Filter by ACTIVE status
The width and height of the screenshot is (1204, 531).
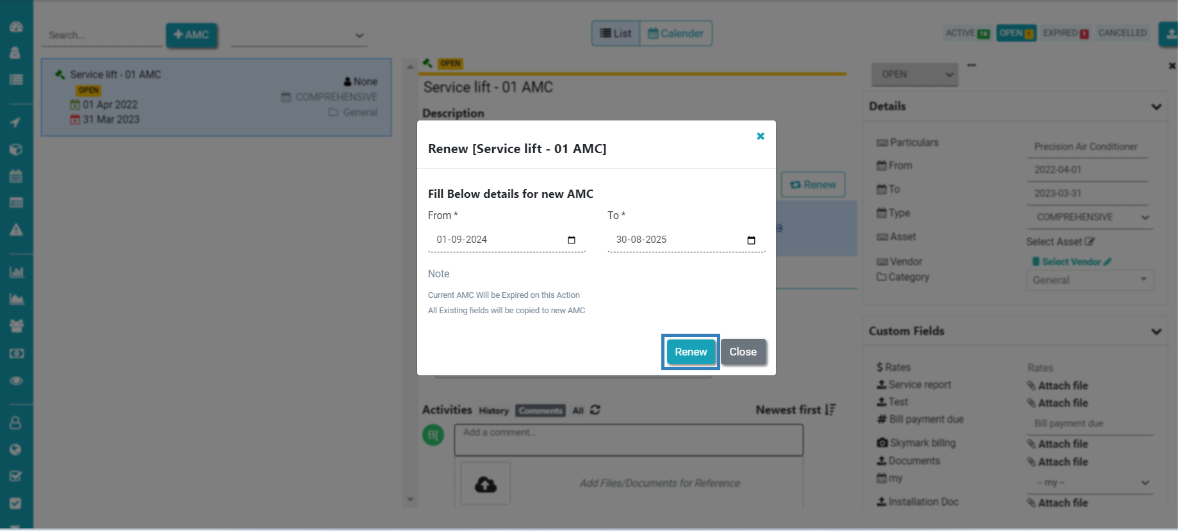[x=967, y=33]
